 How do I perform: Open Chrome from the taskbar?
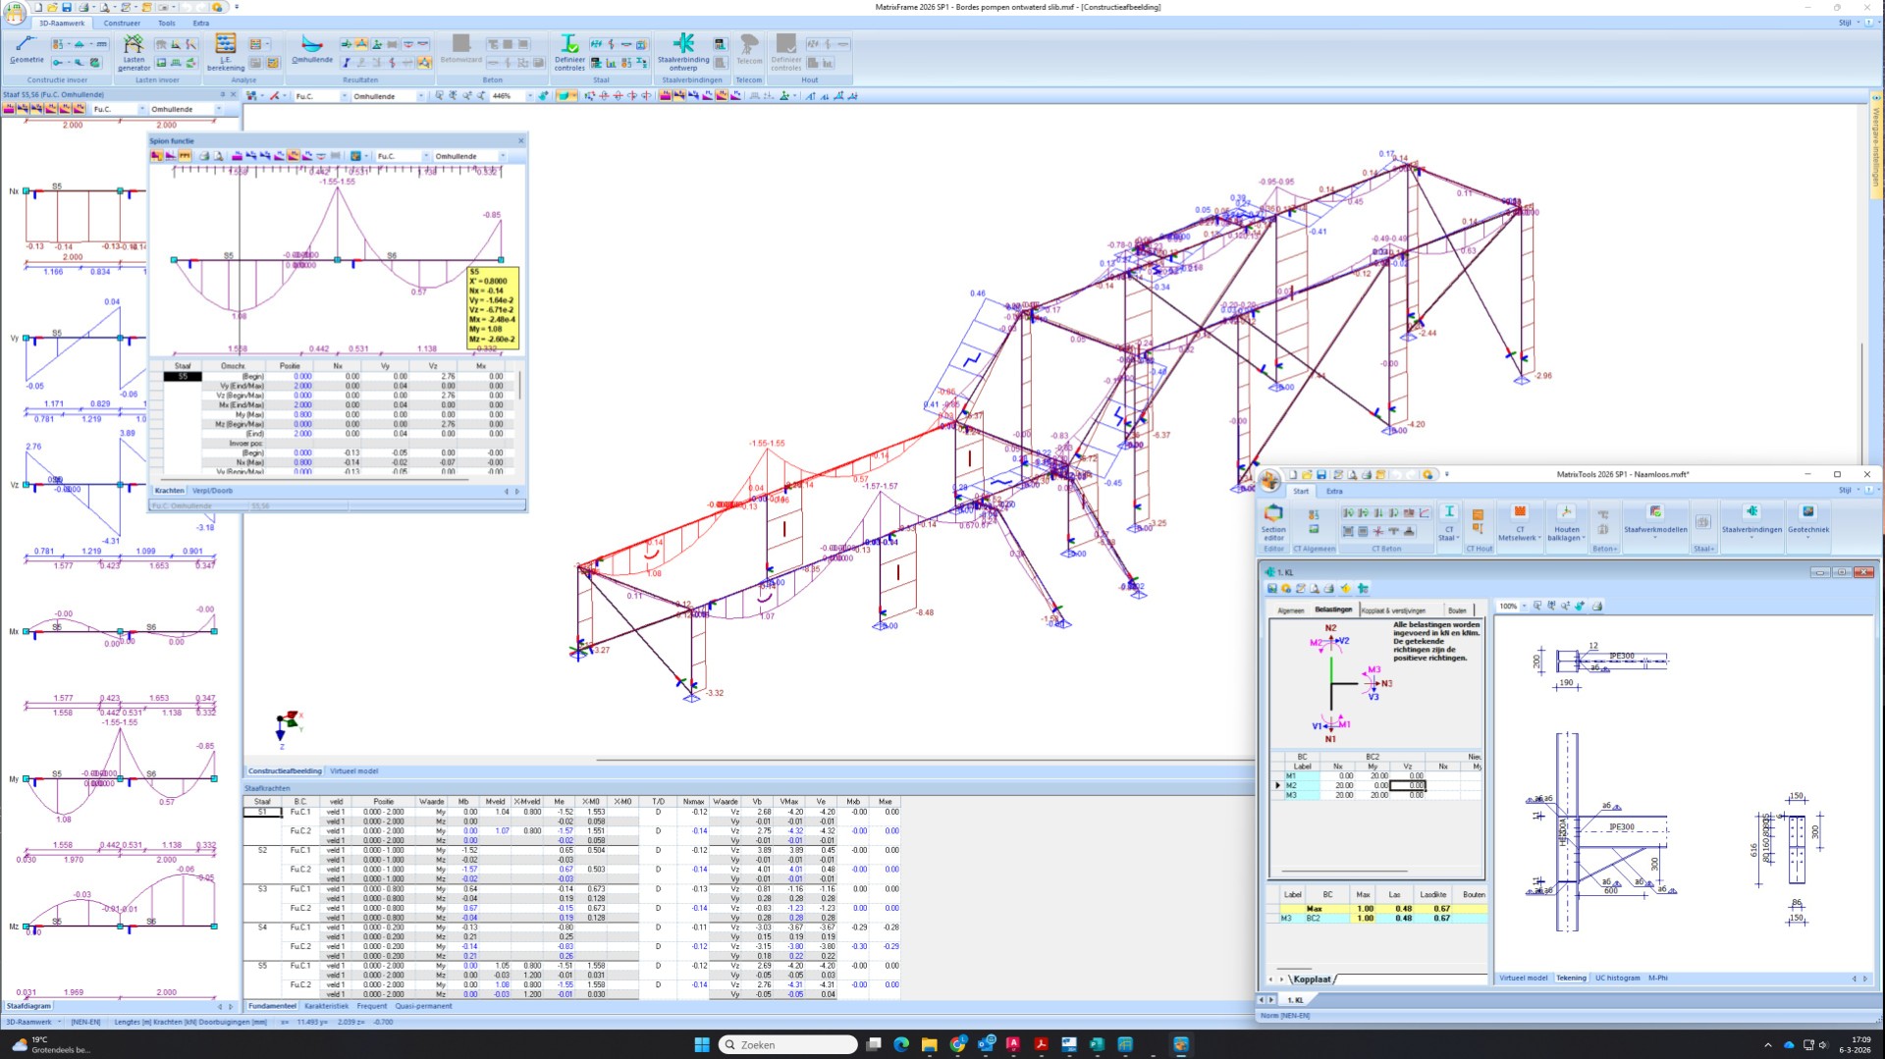click(x=957, y=1044)
